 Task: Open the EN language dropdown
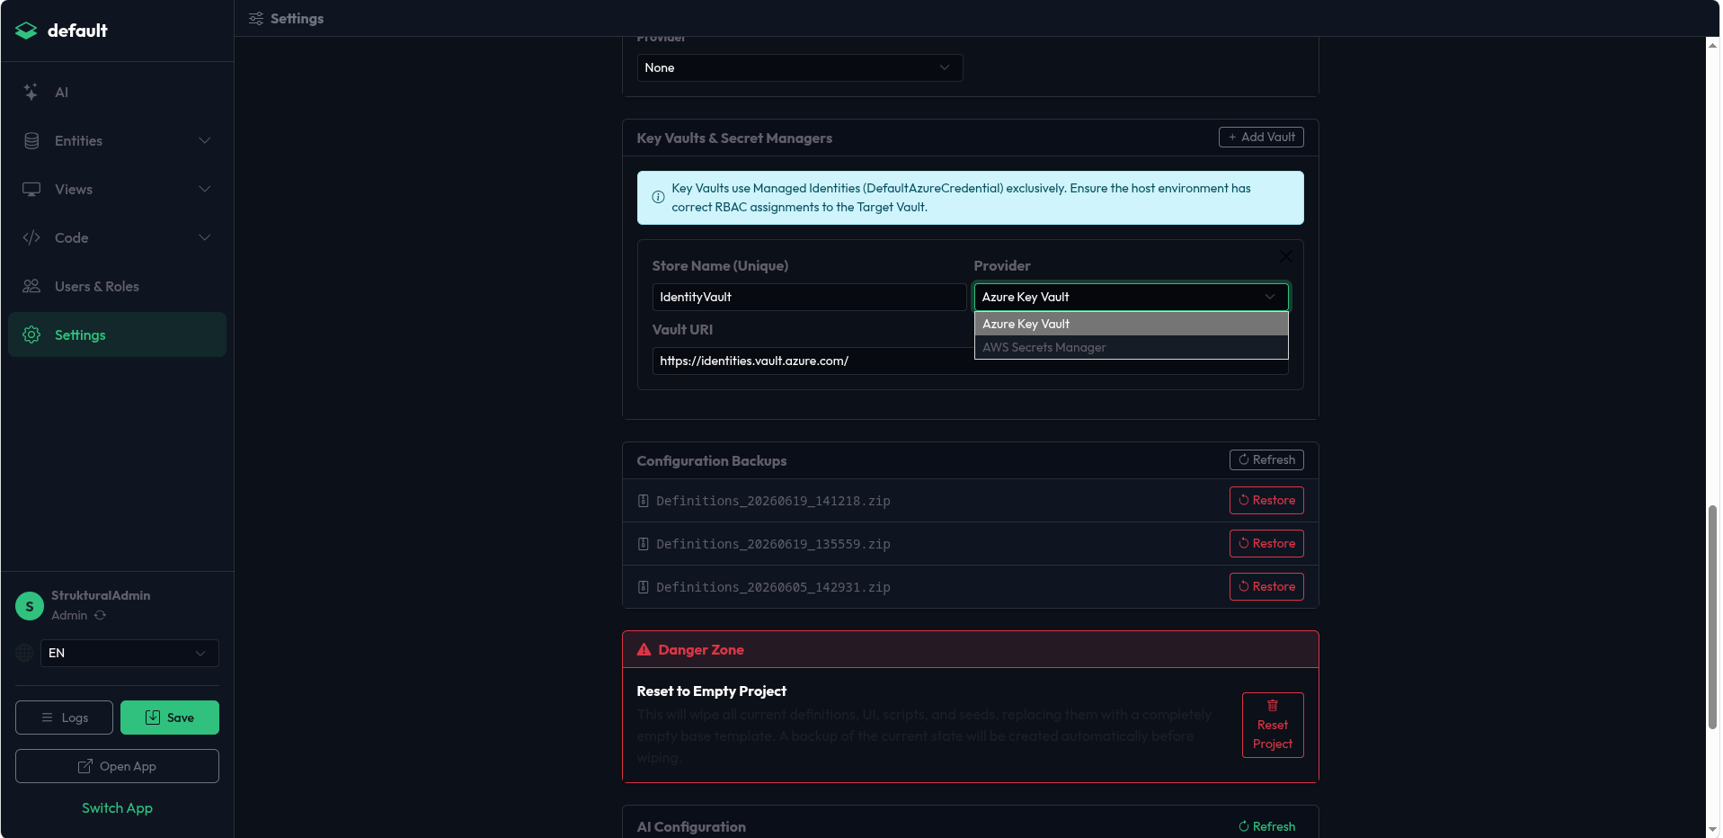[129, 653]
